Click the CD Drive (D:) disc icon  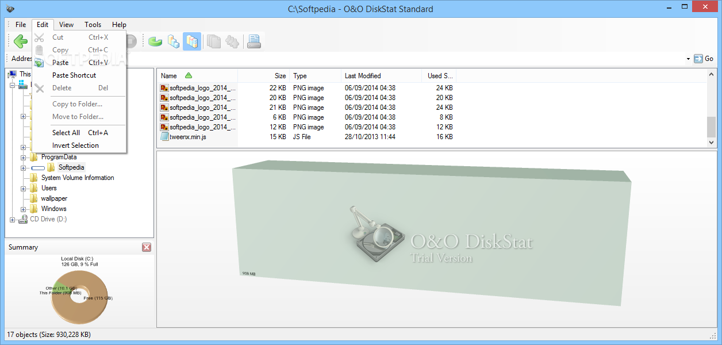24,219
